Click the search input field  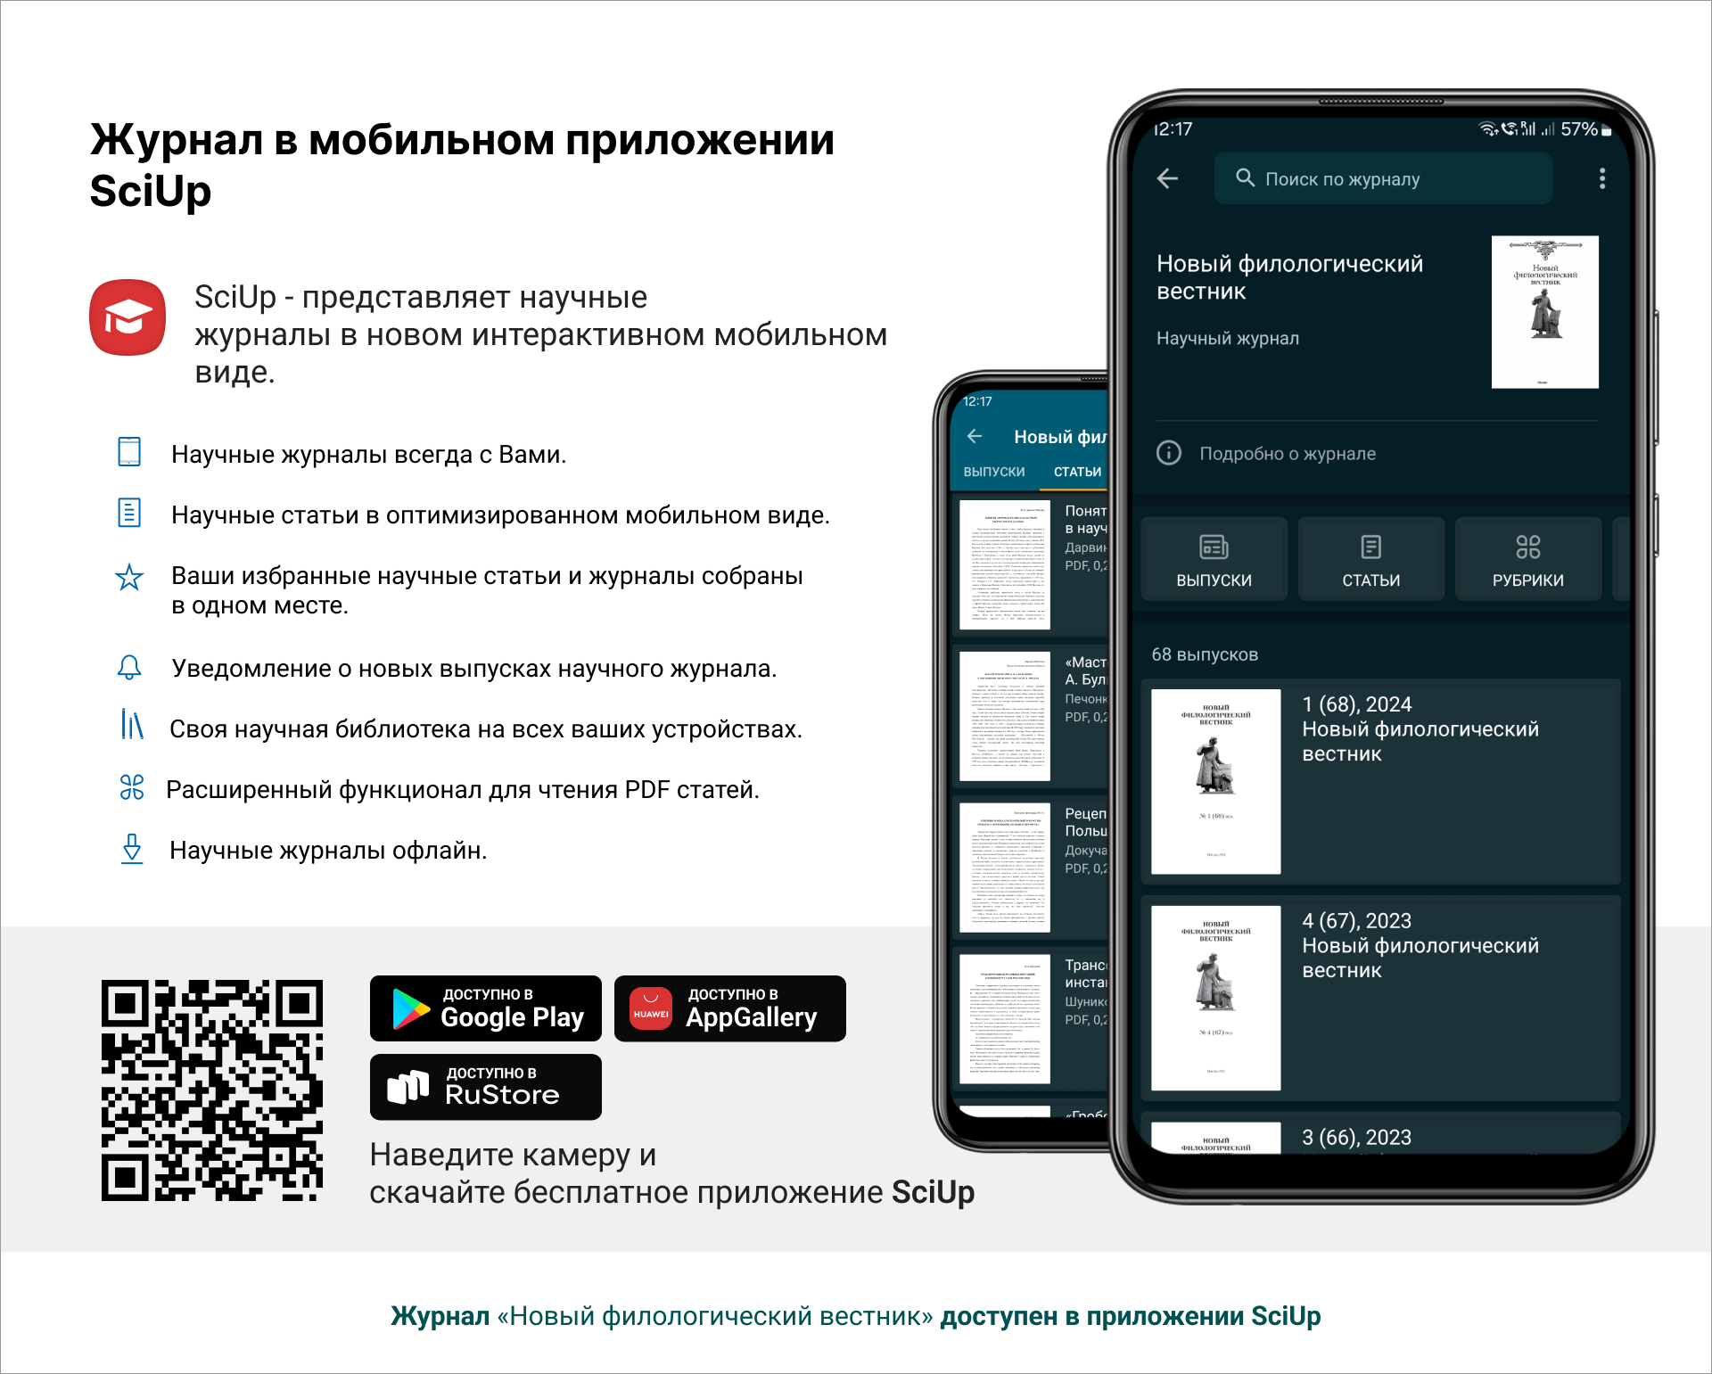(1403, 178)
